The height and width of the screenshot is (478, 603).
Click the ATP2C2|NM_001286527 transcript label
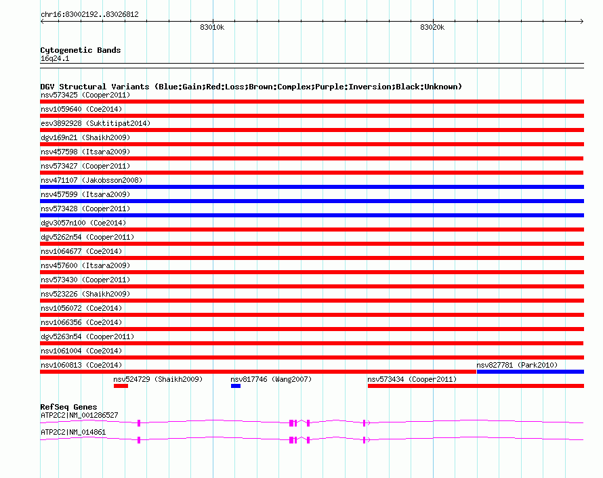coord(79,415)
